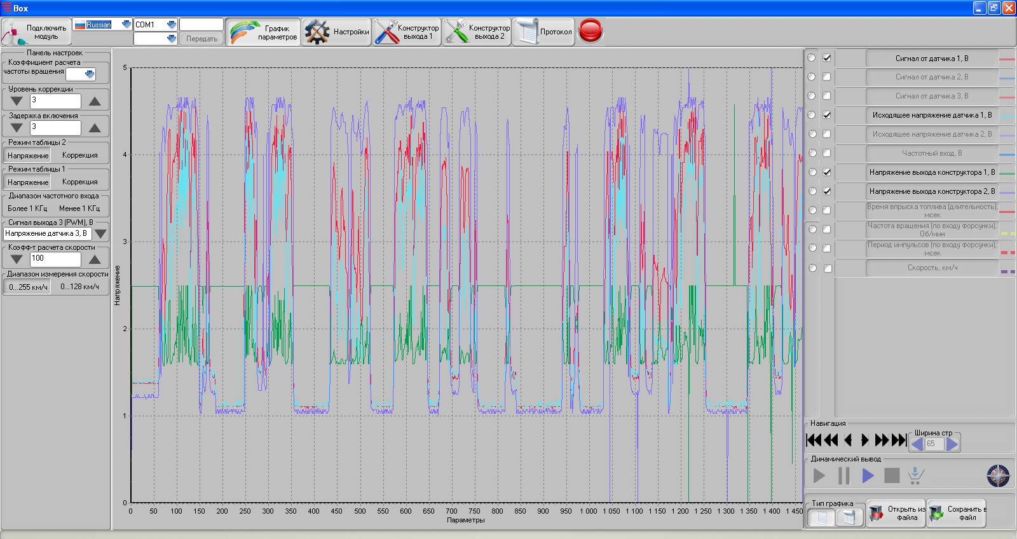This screenshot has height=539, width=1017.
Task: Uncheck Сигнал от датчика 1 checkbox
Action: click(827, 58)
